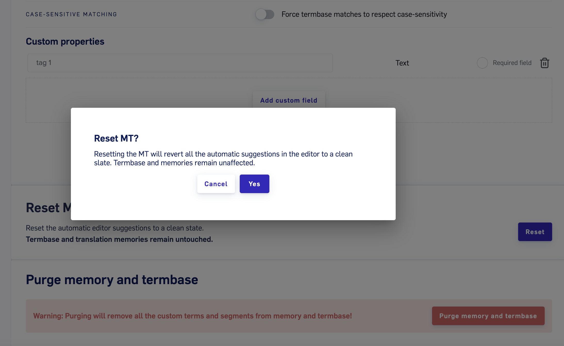
Task: Click the Required field text label
Action: pos(512,63)
